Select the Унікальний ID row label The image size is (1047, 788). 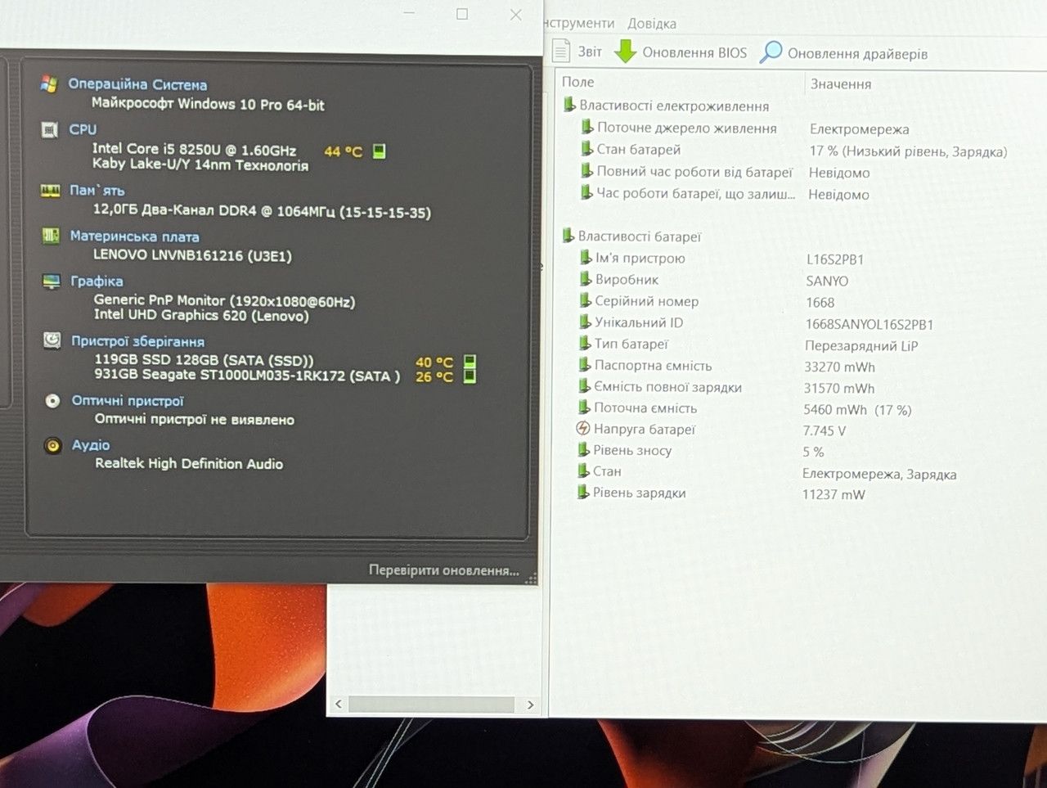point(639,322)
